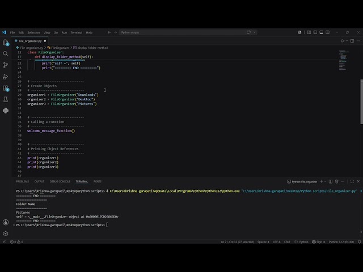
Task: Switch to the Terminal panel tab
Action: coord(82,181)
